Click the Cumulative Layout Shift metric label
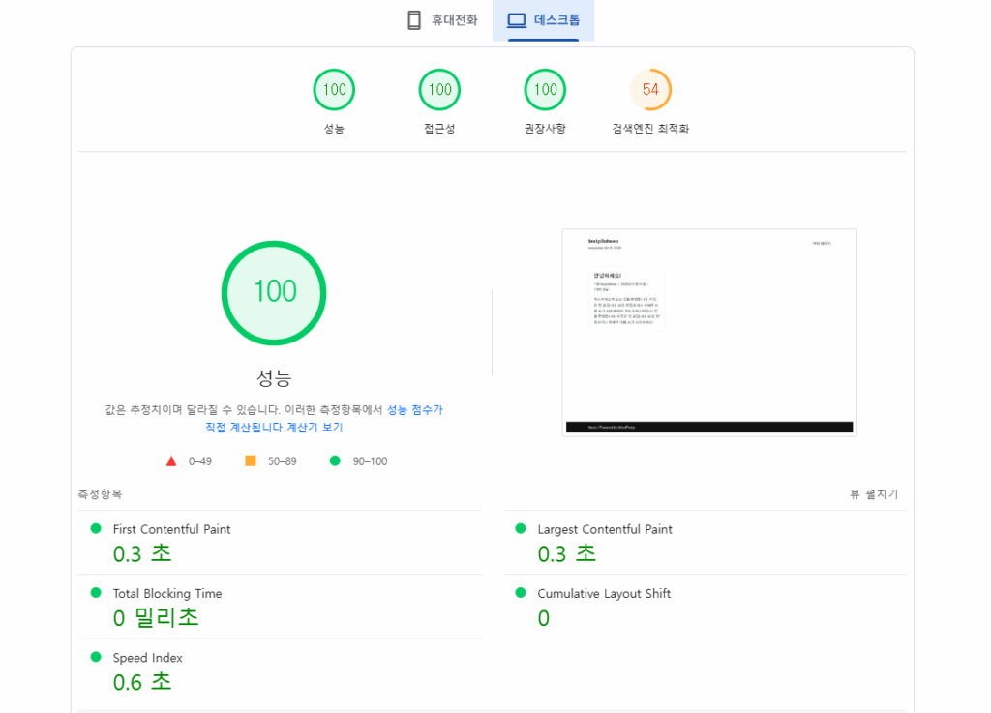 (604, 594)
